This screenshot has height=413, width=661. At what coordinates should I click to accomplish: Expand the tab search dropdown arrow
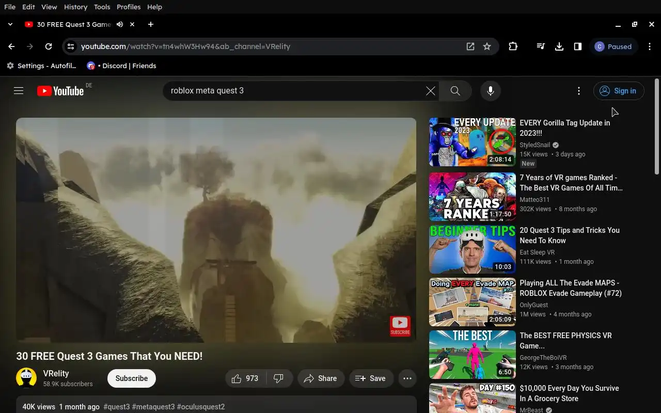click(x=10, y=24)
